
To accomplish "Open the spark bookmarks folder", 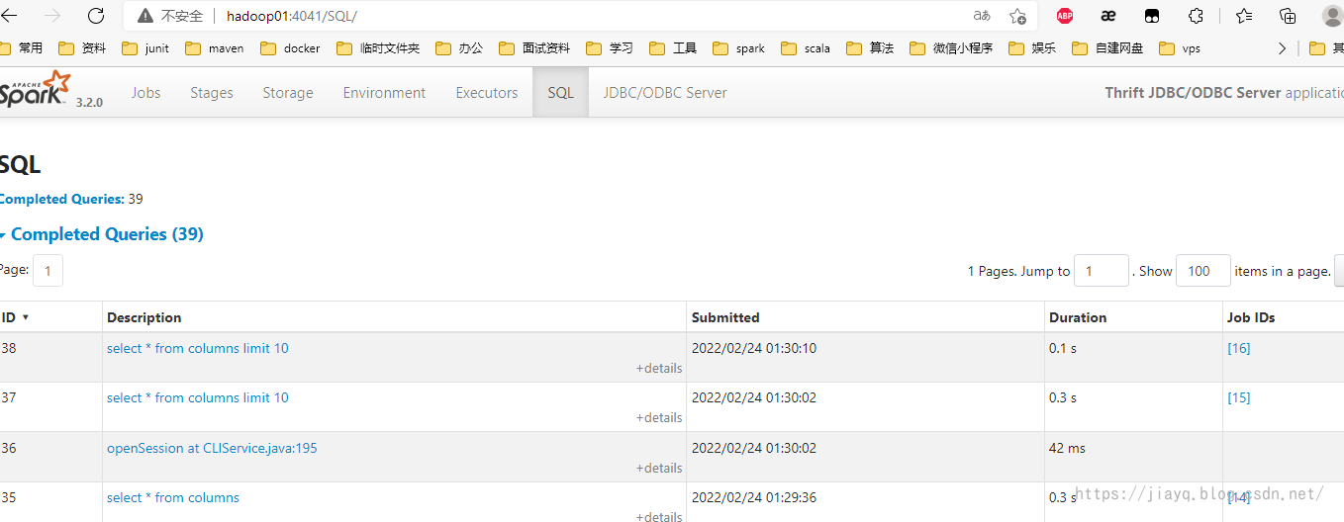I will (x=738, y=47).
